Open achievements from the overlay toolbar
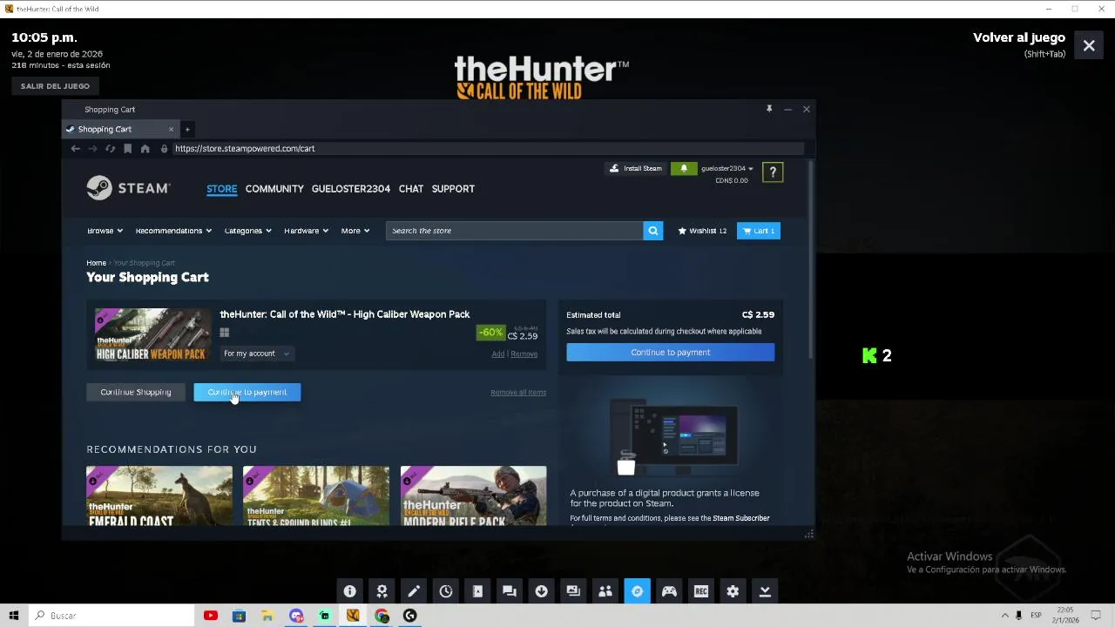1115x627 pixels. 382,591
